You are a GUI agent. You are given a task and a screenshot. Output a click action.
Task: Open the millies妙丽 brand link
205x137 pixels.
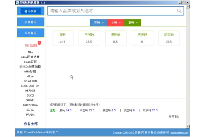(x=30, y=72)
